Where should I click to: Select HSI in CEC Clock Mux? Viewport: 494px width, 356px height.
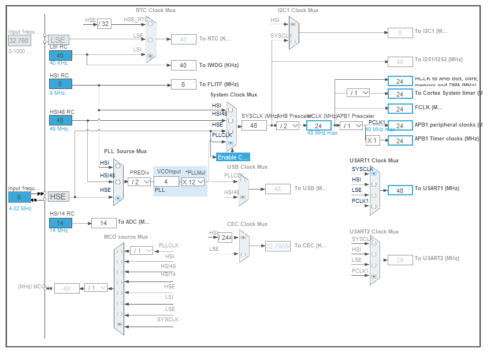click(x=243, y=238)
